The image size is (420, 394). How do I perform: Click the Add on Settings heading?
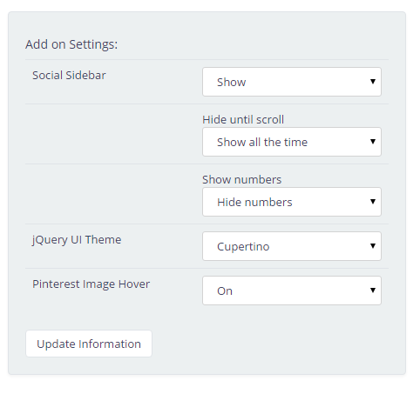(71, 44)
